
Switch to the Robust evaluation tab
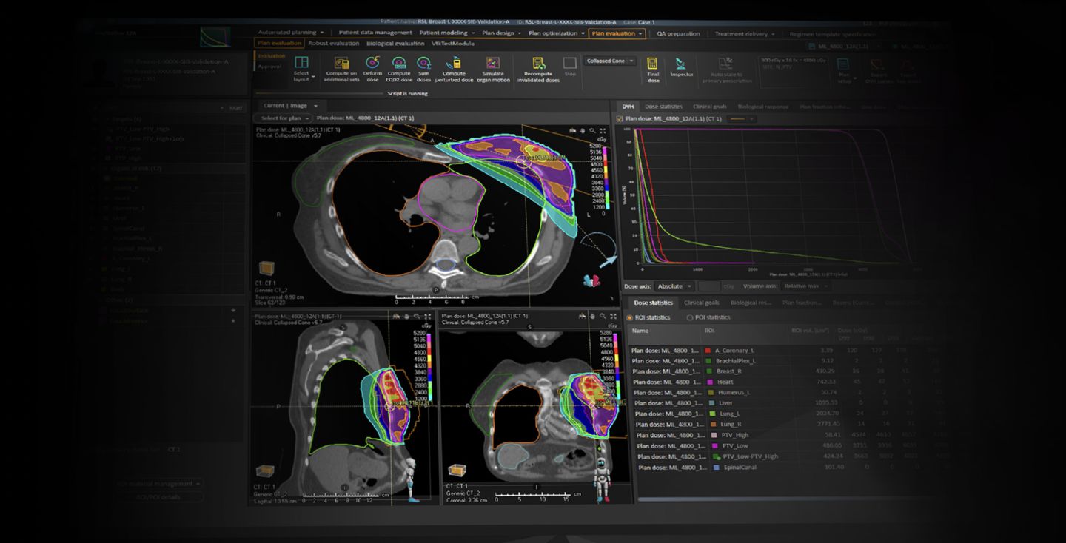pos(332,44)
